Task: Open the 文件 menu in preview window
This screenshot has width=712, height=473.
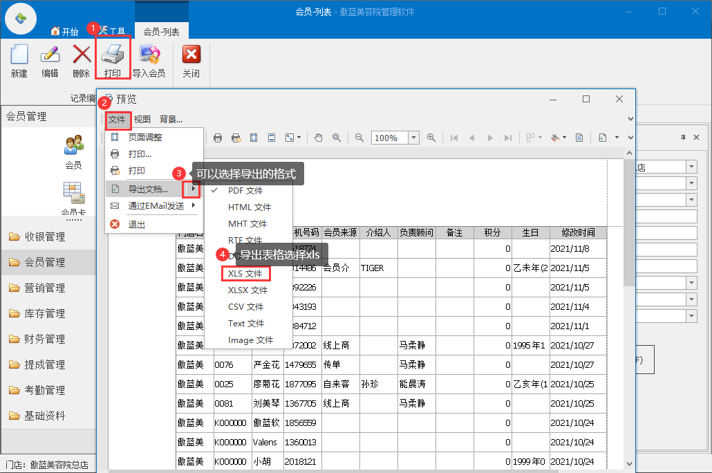Action: point(117,120)
